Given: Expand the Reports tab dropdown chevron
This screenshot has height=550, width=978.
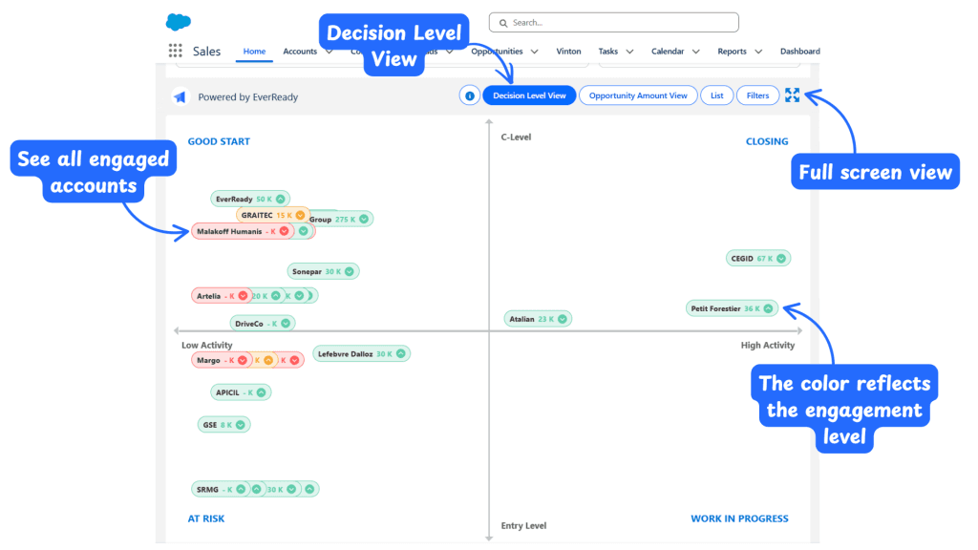Looking at the screenshot, I should point(757,52).
